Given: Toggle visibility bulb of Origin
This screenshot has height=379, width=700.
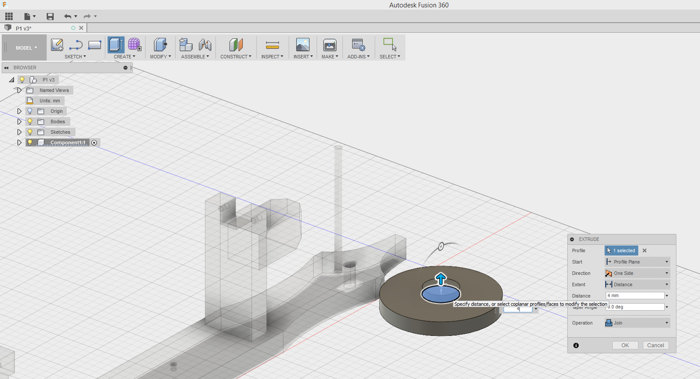Looking at the screenshot, I should pyautogui.click(x=30, y=111).
